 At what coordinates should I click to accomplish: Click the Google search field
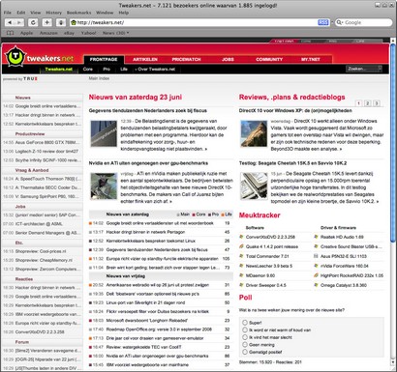coord(363,22)
